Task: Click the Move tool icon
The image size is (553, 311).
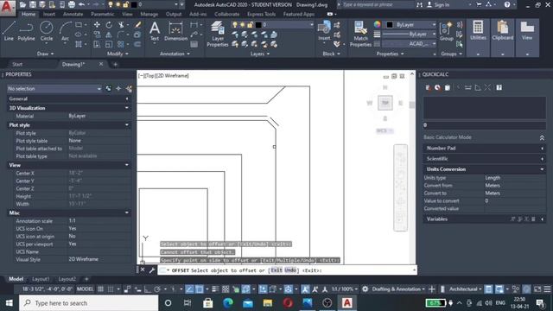Action: [97, 25]
